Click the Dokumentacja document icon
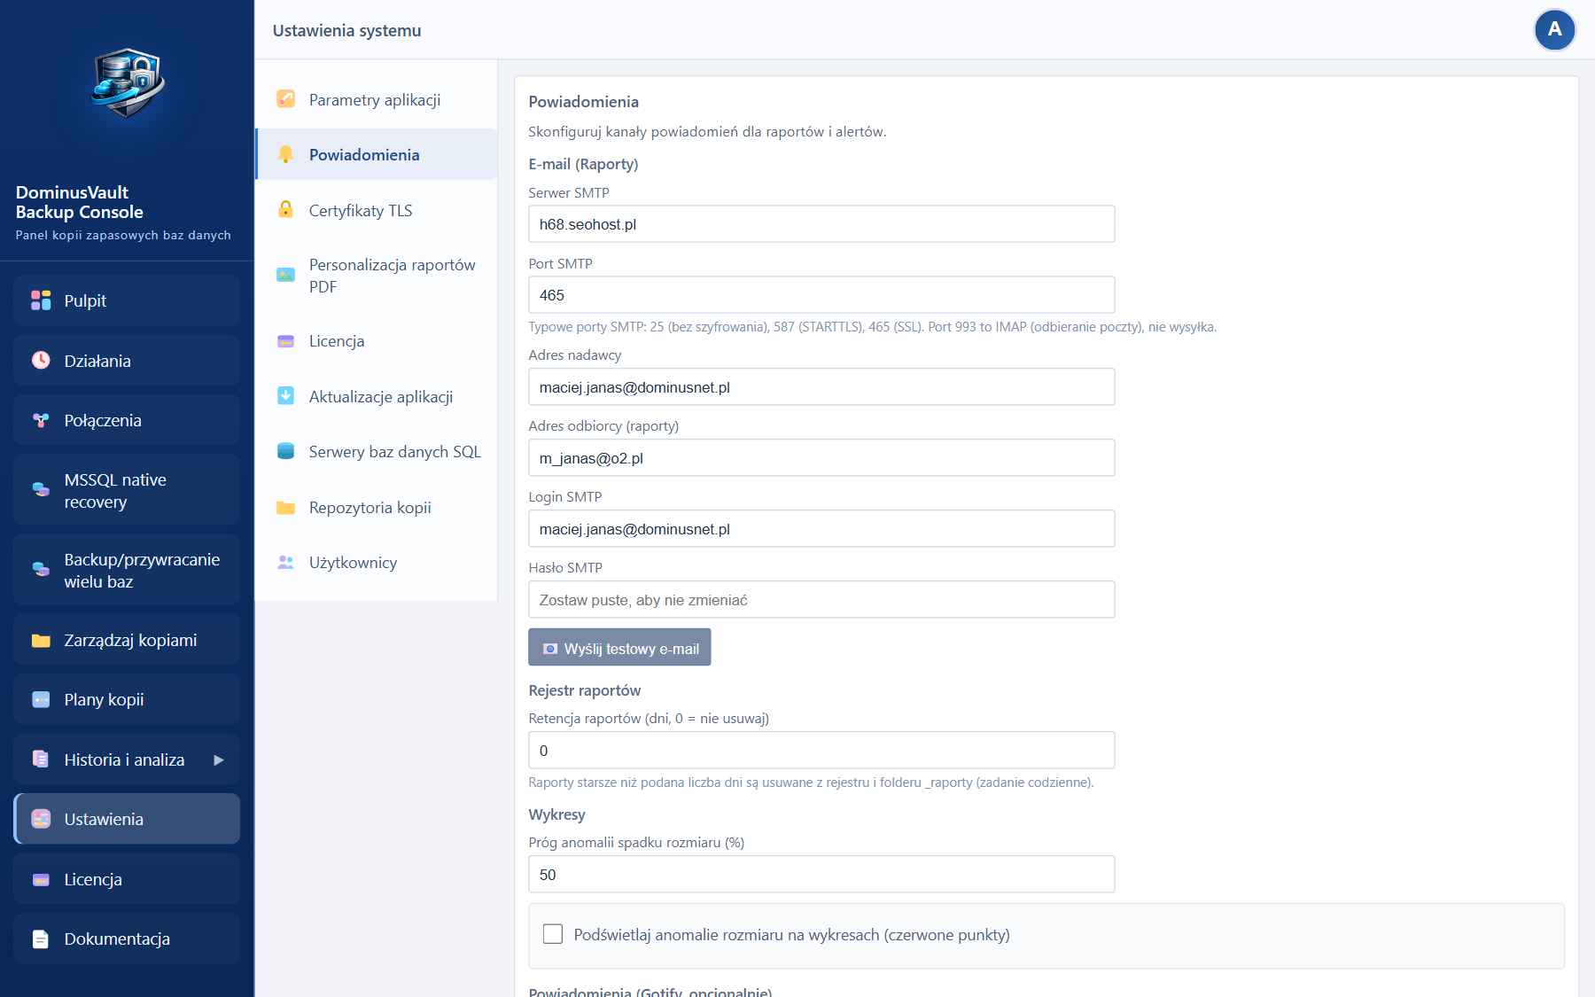The image size is (1595, 997). coord(41,939)
